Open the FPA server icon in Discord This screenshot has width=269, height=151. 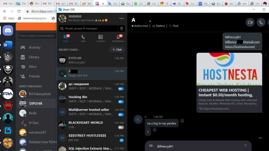coord(8,94)
